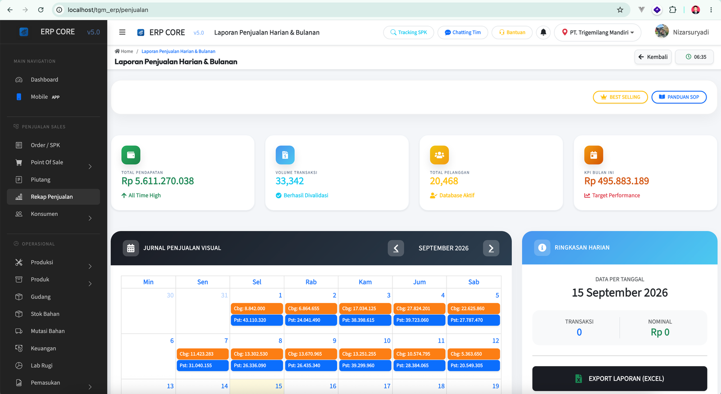This screenshot has height=394, width=721.
Task: Go to previous month in the calendar
Action: 396,248
